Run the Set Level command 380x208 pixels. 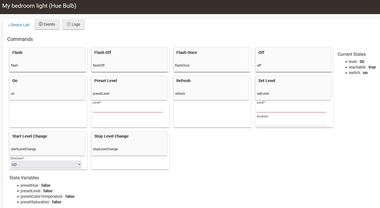(x=293, y=87)
